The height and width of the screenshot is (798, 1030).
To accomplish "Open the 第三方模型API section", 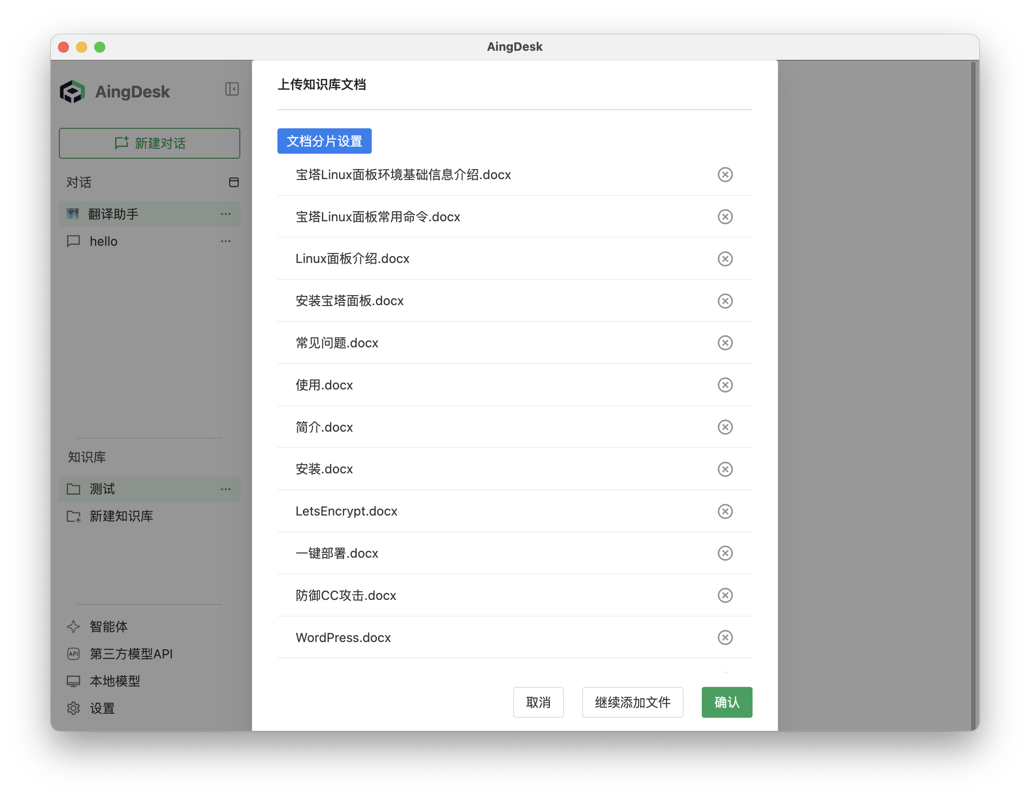I will coord(131,653).
